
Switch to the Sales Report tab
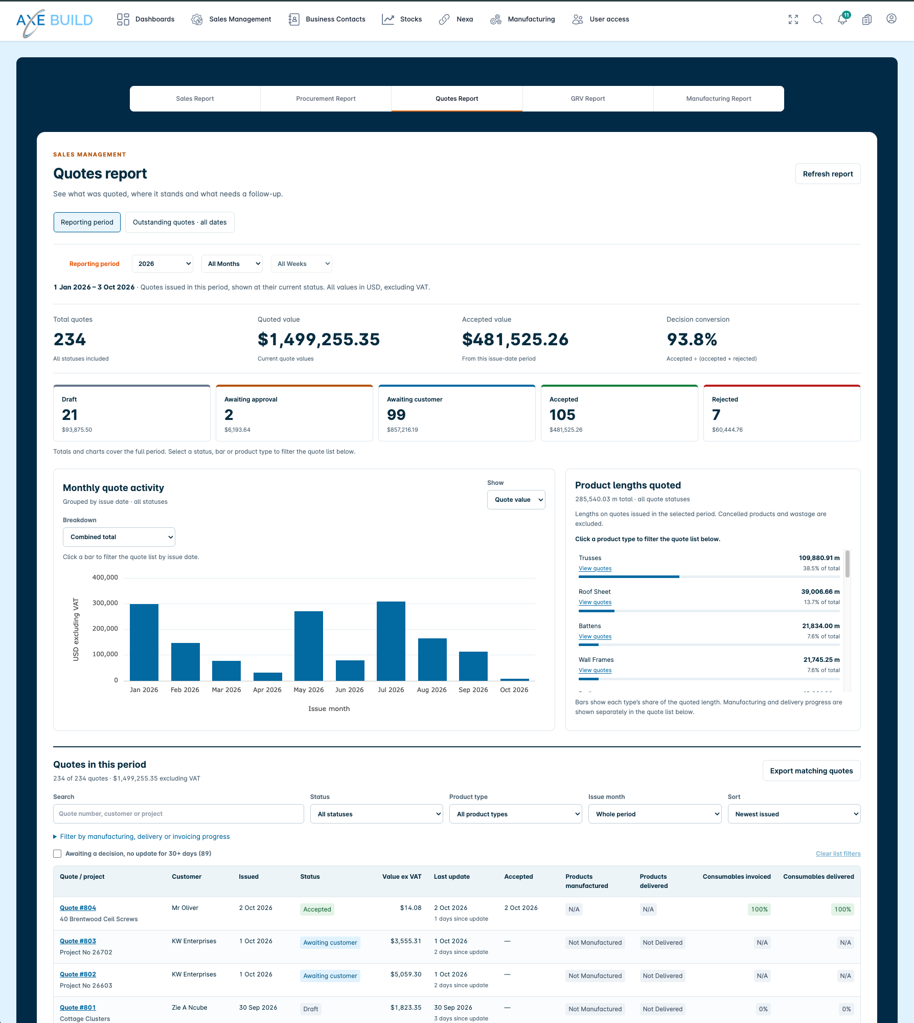[x=195, y=99]
